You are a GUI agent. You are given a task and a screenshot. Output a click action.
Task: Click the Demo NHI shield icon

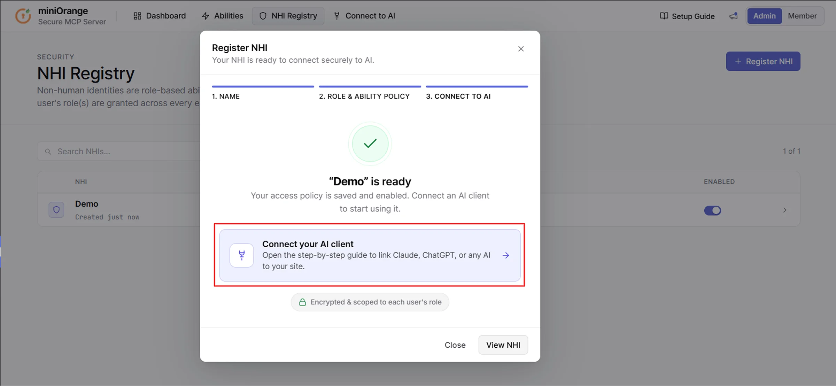(56, 210)
